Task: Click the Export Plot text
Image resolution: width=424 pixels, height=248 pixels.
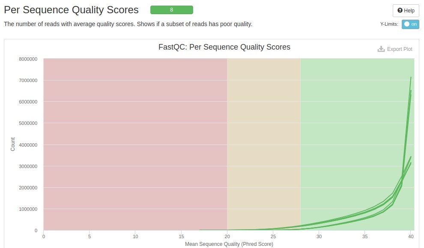Action: (x=400, y=49)
